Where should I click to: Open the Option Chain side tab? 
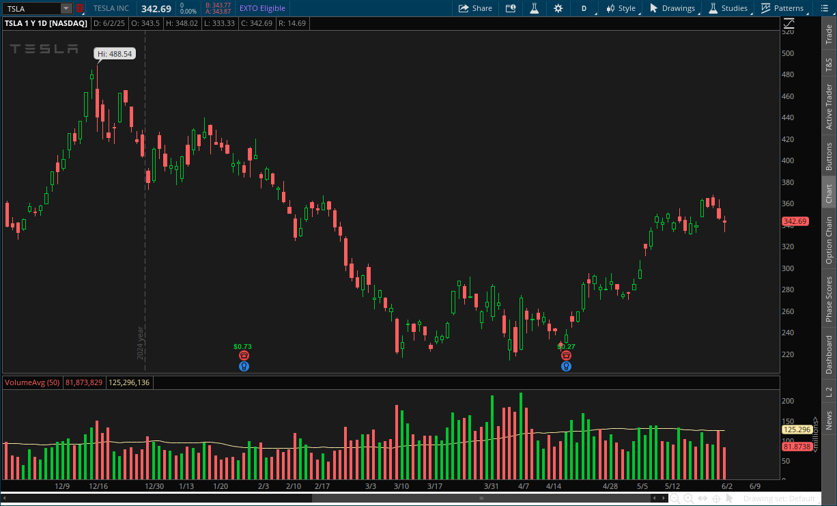(x=829, y=240)
